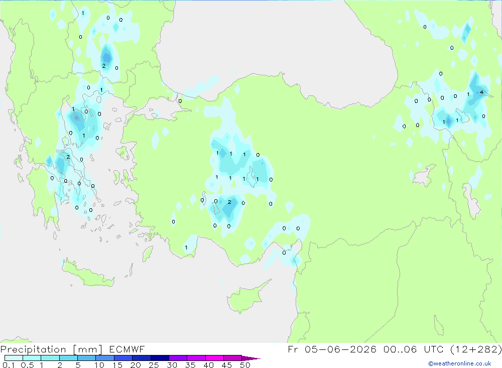The height and width of the screenshot is (368, 502).
Task: Click the legend value '25'
Action: 154,365
